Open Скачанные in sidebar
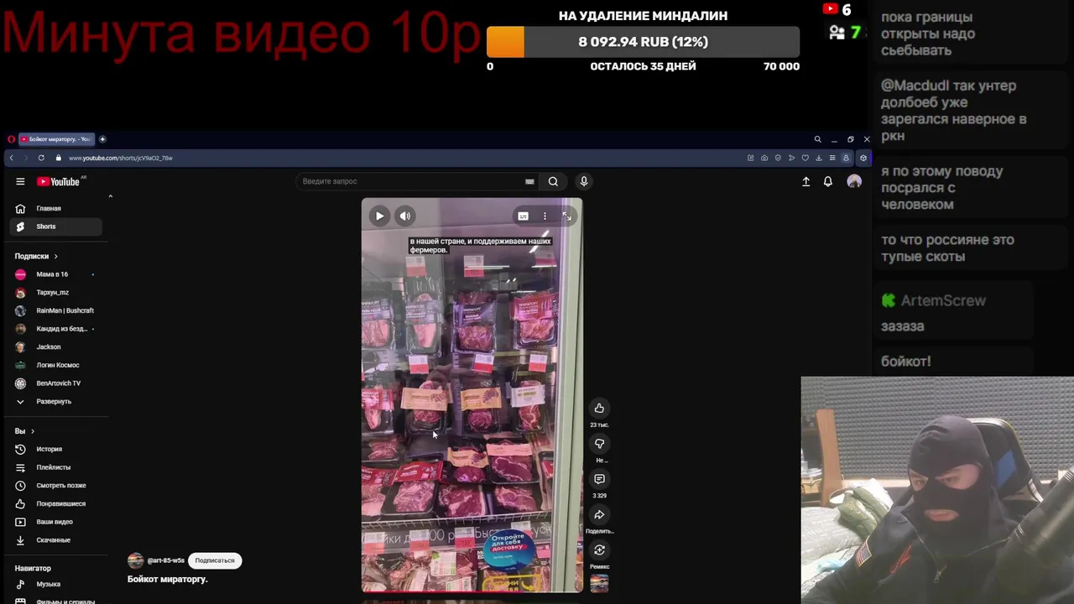The image size is (1074, 604). (56, 540)
